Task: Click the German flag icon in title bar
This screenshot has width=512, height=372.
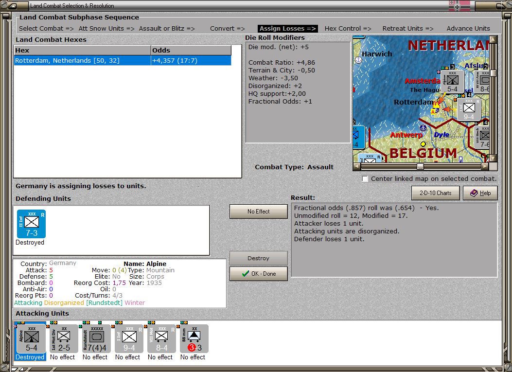Action: tap(459, 5)
